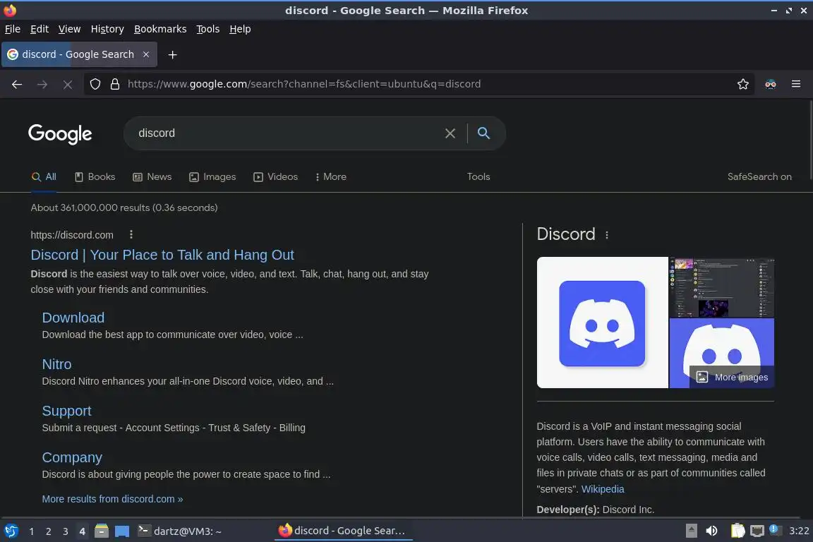Open the volume control in the tray
Viewport: 813px width, 542px height.
711,531
